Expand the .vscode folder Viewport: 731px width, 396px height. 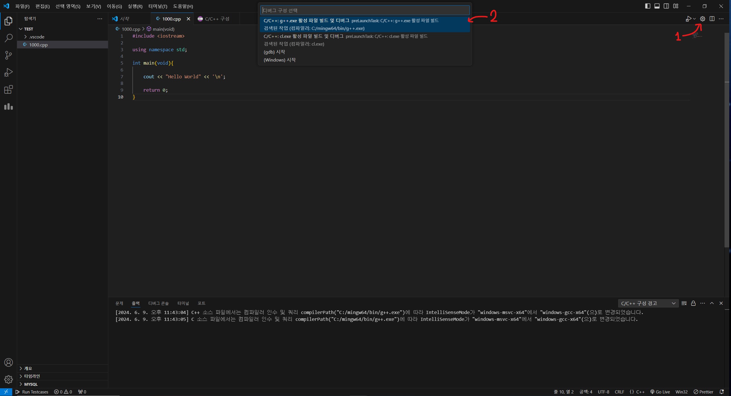36,37
